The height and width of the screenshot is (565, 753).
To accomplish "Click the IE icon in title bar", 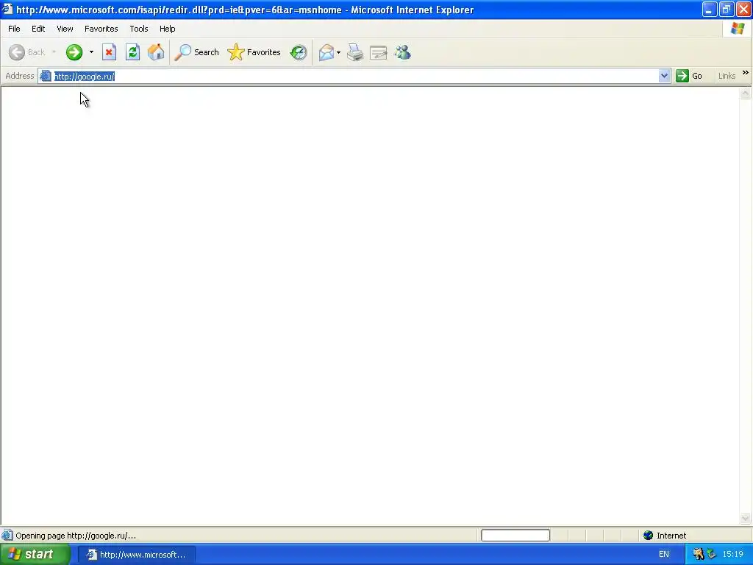I will (x=7, y=9).
